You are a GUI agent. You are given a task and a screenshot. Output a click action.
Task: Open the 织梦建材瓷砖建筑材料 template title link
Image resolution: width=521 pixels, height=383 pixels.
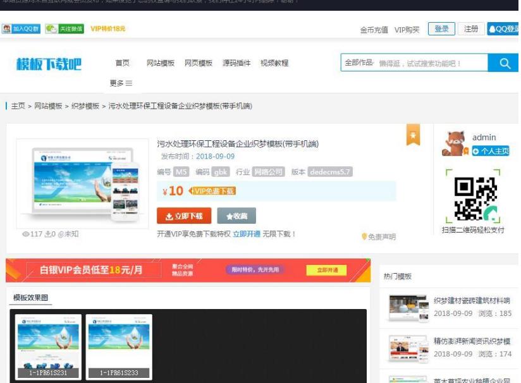[x=472, y=301]
